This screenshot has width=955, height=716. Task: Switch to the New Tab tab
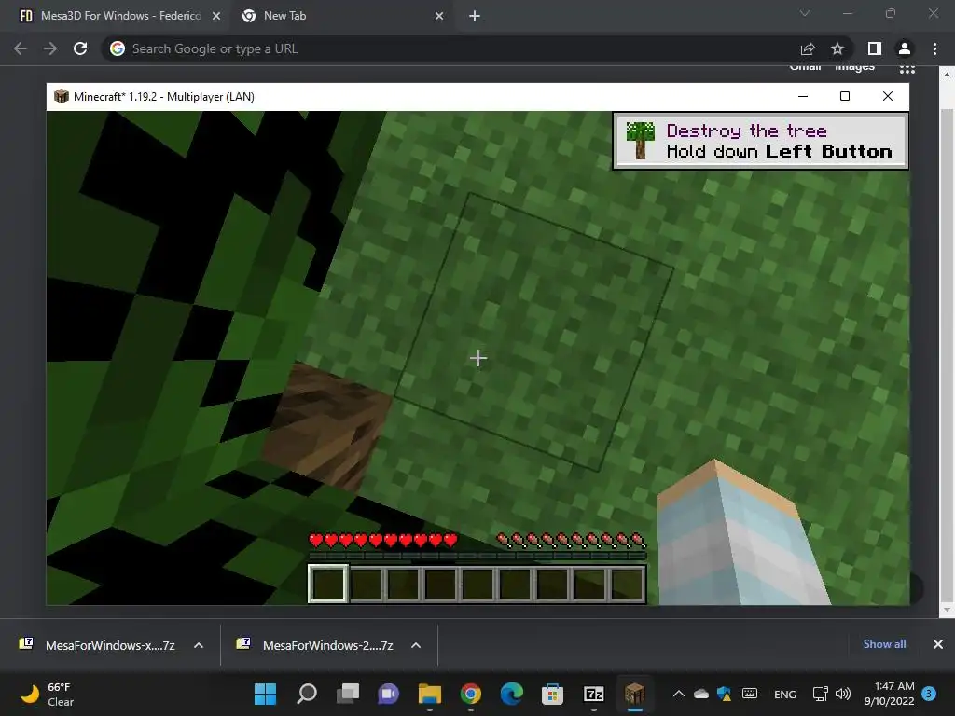click(341, 16)
